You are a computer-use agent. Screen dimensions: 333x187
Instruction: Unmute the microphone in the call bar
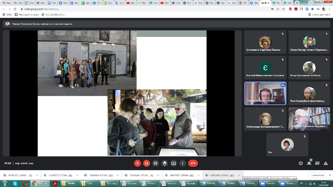pyautogui.click(x=137, y=163)
